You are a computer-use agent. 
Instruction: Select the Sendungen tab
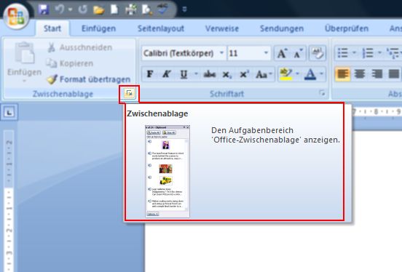click(282, 28)
